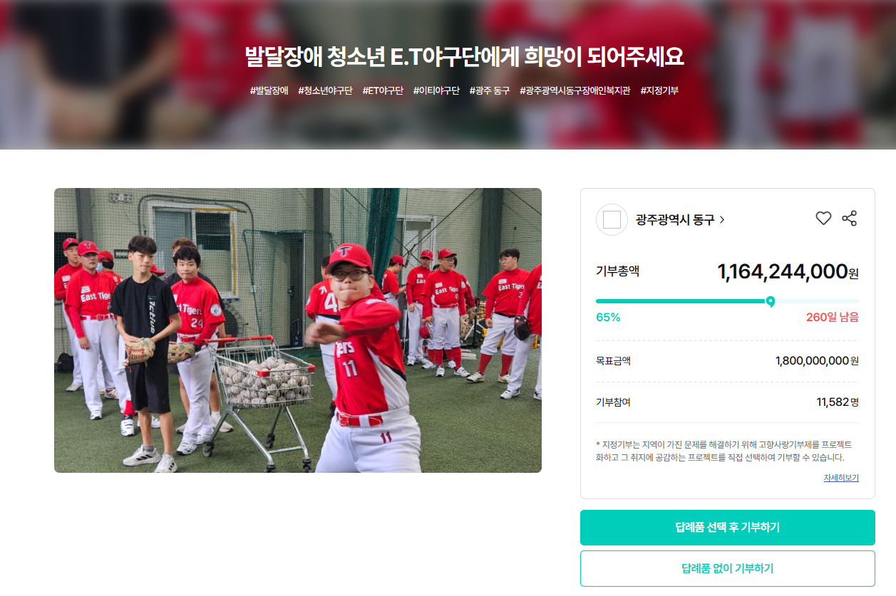Select the #ET야구단 hashtag
896x596 pixels.
[383, 90]
